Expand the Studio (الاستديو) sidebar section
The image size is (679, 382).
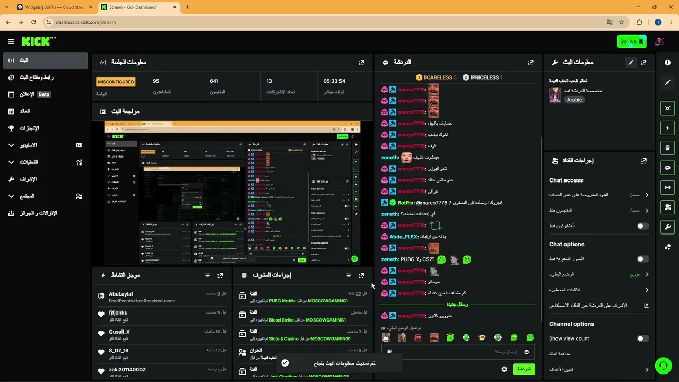point(45,145)
